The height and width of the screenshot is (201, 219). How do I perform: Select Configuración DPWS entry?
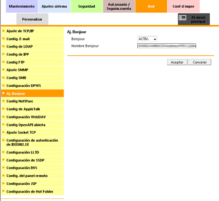pyautogui.click(x=32, y=86)
